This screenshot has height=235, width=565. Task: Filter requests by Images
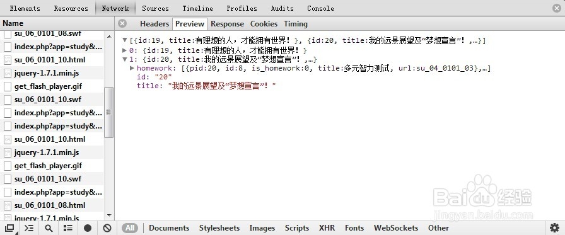point(262,228)
